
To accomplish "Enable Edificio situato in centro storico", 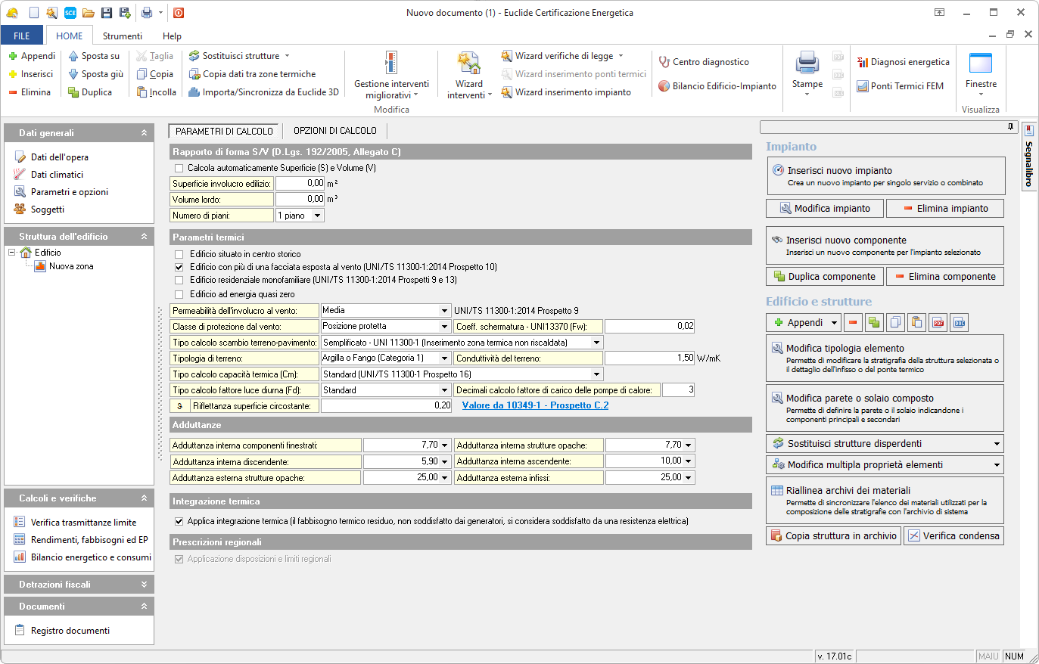I will coord(179,255).
